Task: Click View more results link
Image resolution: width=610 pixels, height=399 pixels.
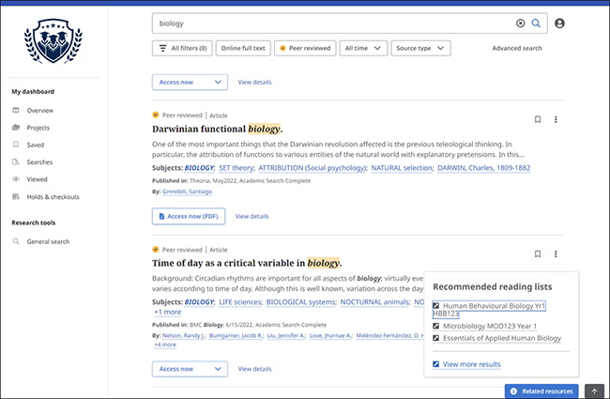Action: 471,364
